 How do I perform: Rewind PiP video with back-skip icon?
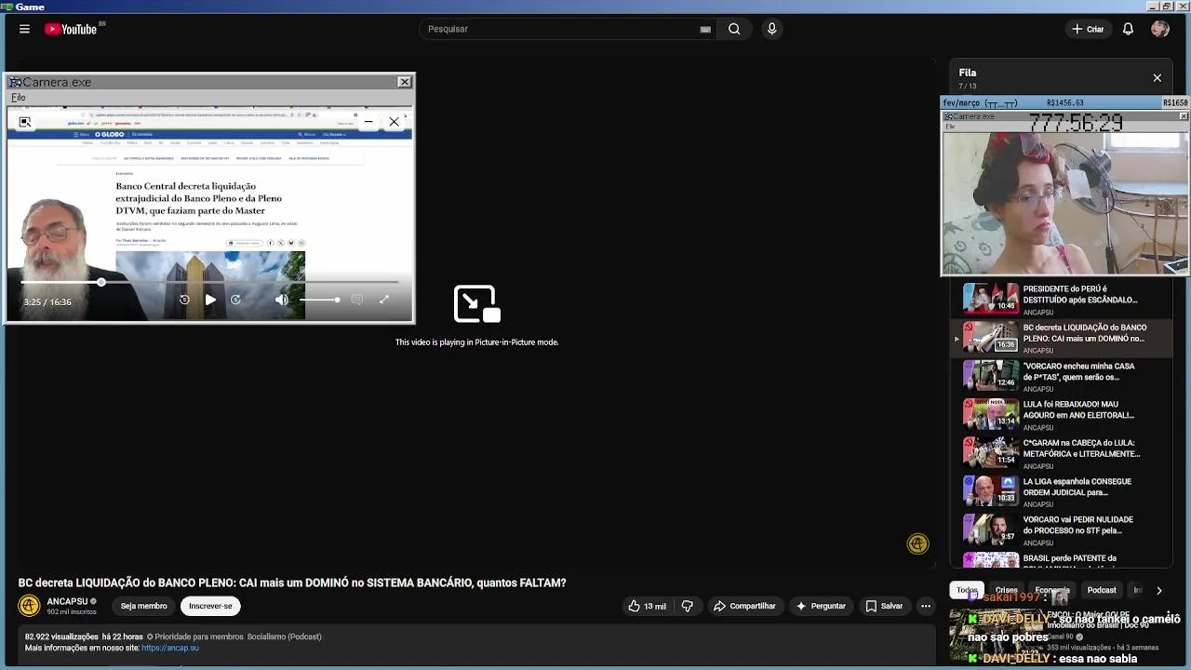tap(184, 300)
